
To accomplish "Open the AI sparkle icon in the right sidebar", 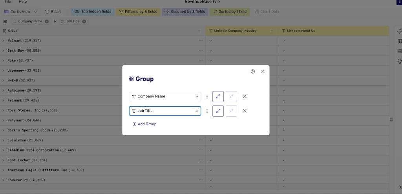I will pyautogui.click(x=399, y=31).
